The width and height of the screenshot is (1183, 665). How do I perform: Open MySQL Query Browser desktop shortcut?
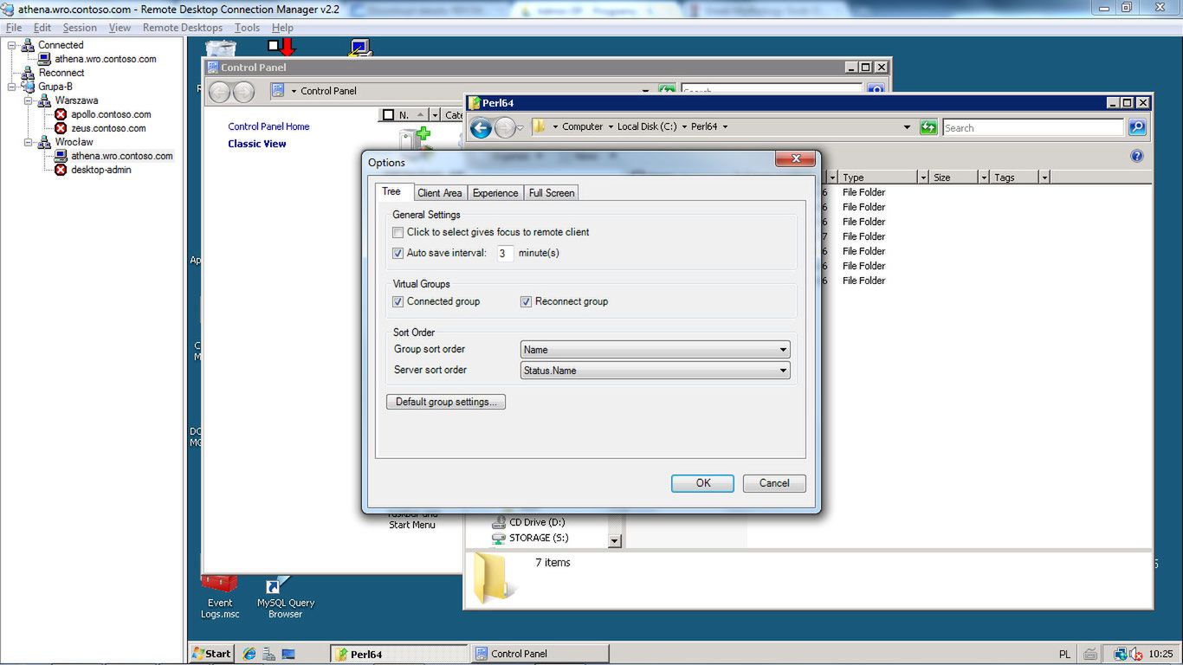tap(285, 597)
